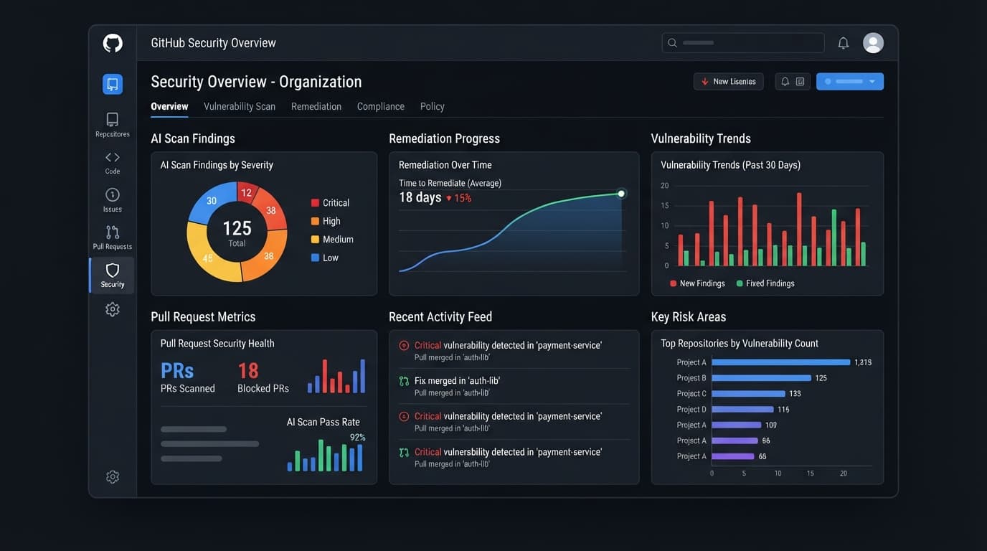Click the New Licenses button
The height and width of the screenshot is (551, 987).
[729, 82]
